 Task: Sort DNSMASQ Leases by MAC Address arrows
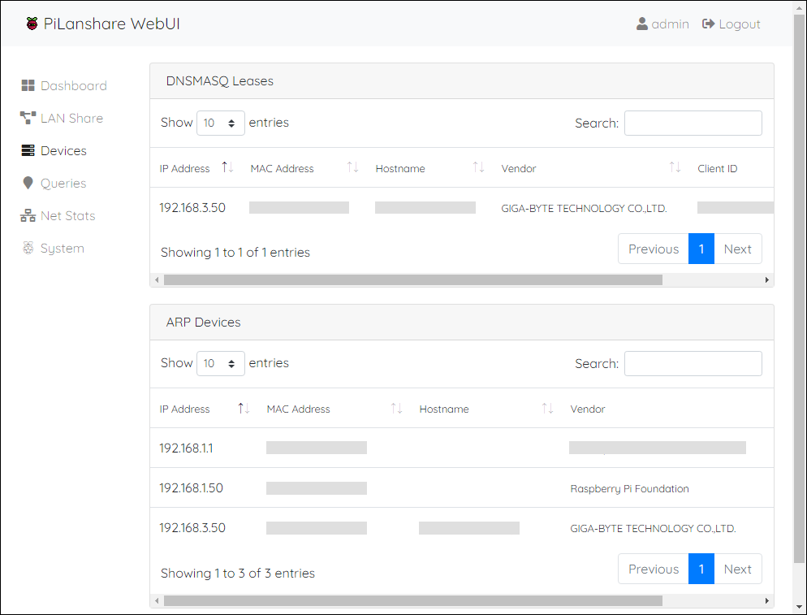click(352, 167)
